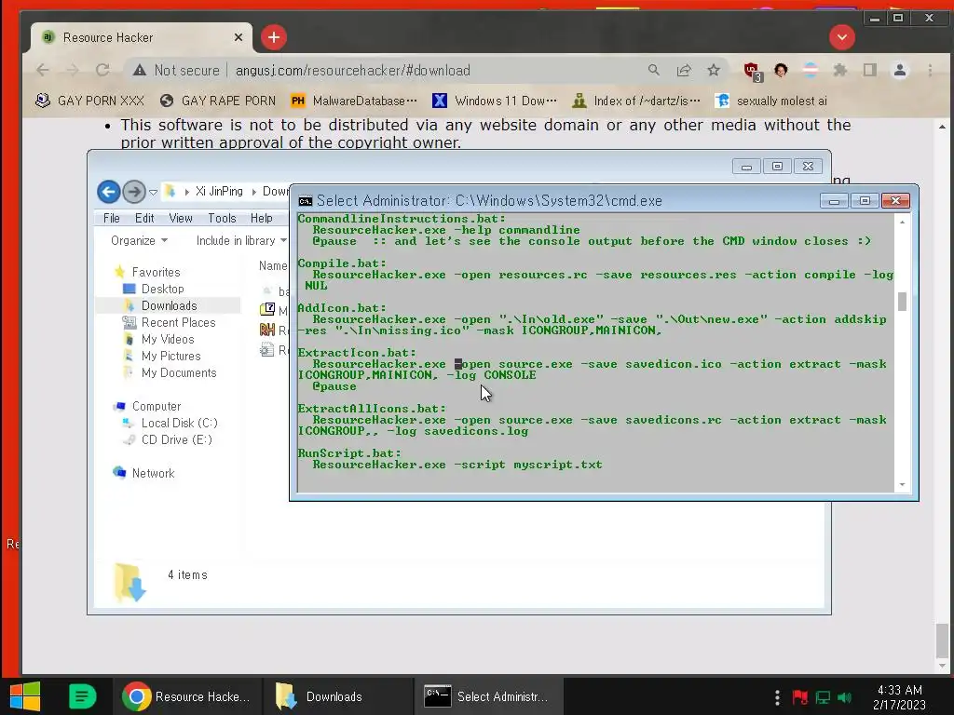Click Xi JinPing breadcrumb in Explorer
The width and height of the screenshot is (954, 715).
click(219, 191)
